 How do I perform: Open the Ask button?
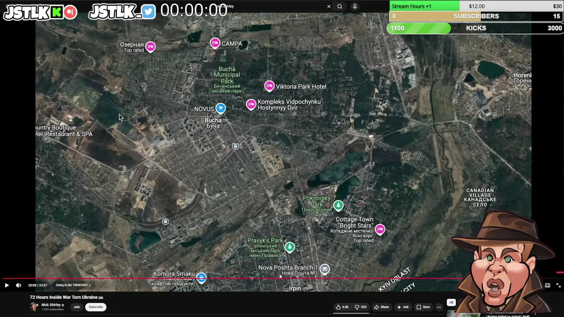(403, 307)
